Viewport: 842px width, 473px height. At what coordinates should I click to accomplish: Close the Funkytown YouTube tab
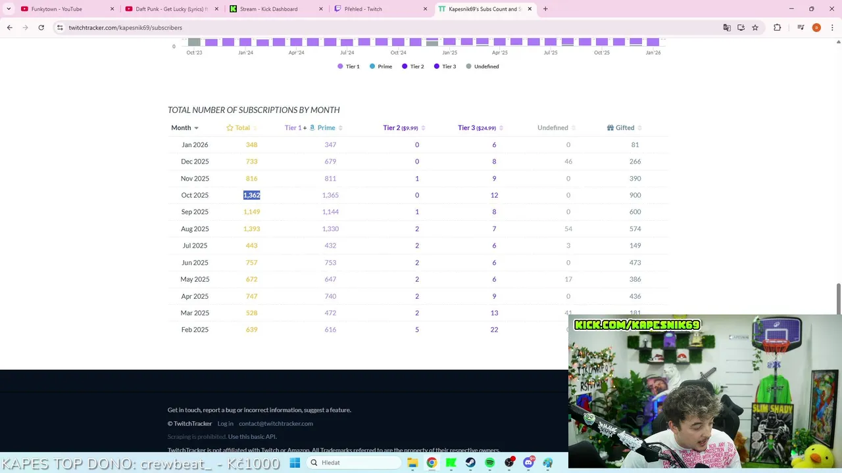pyautogui.click(x=112, y=9)
